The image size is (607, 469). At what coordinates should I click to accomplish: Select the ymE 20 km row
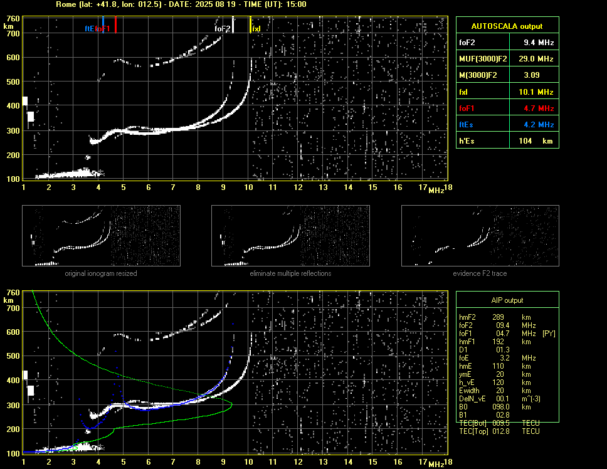495,374
